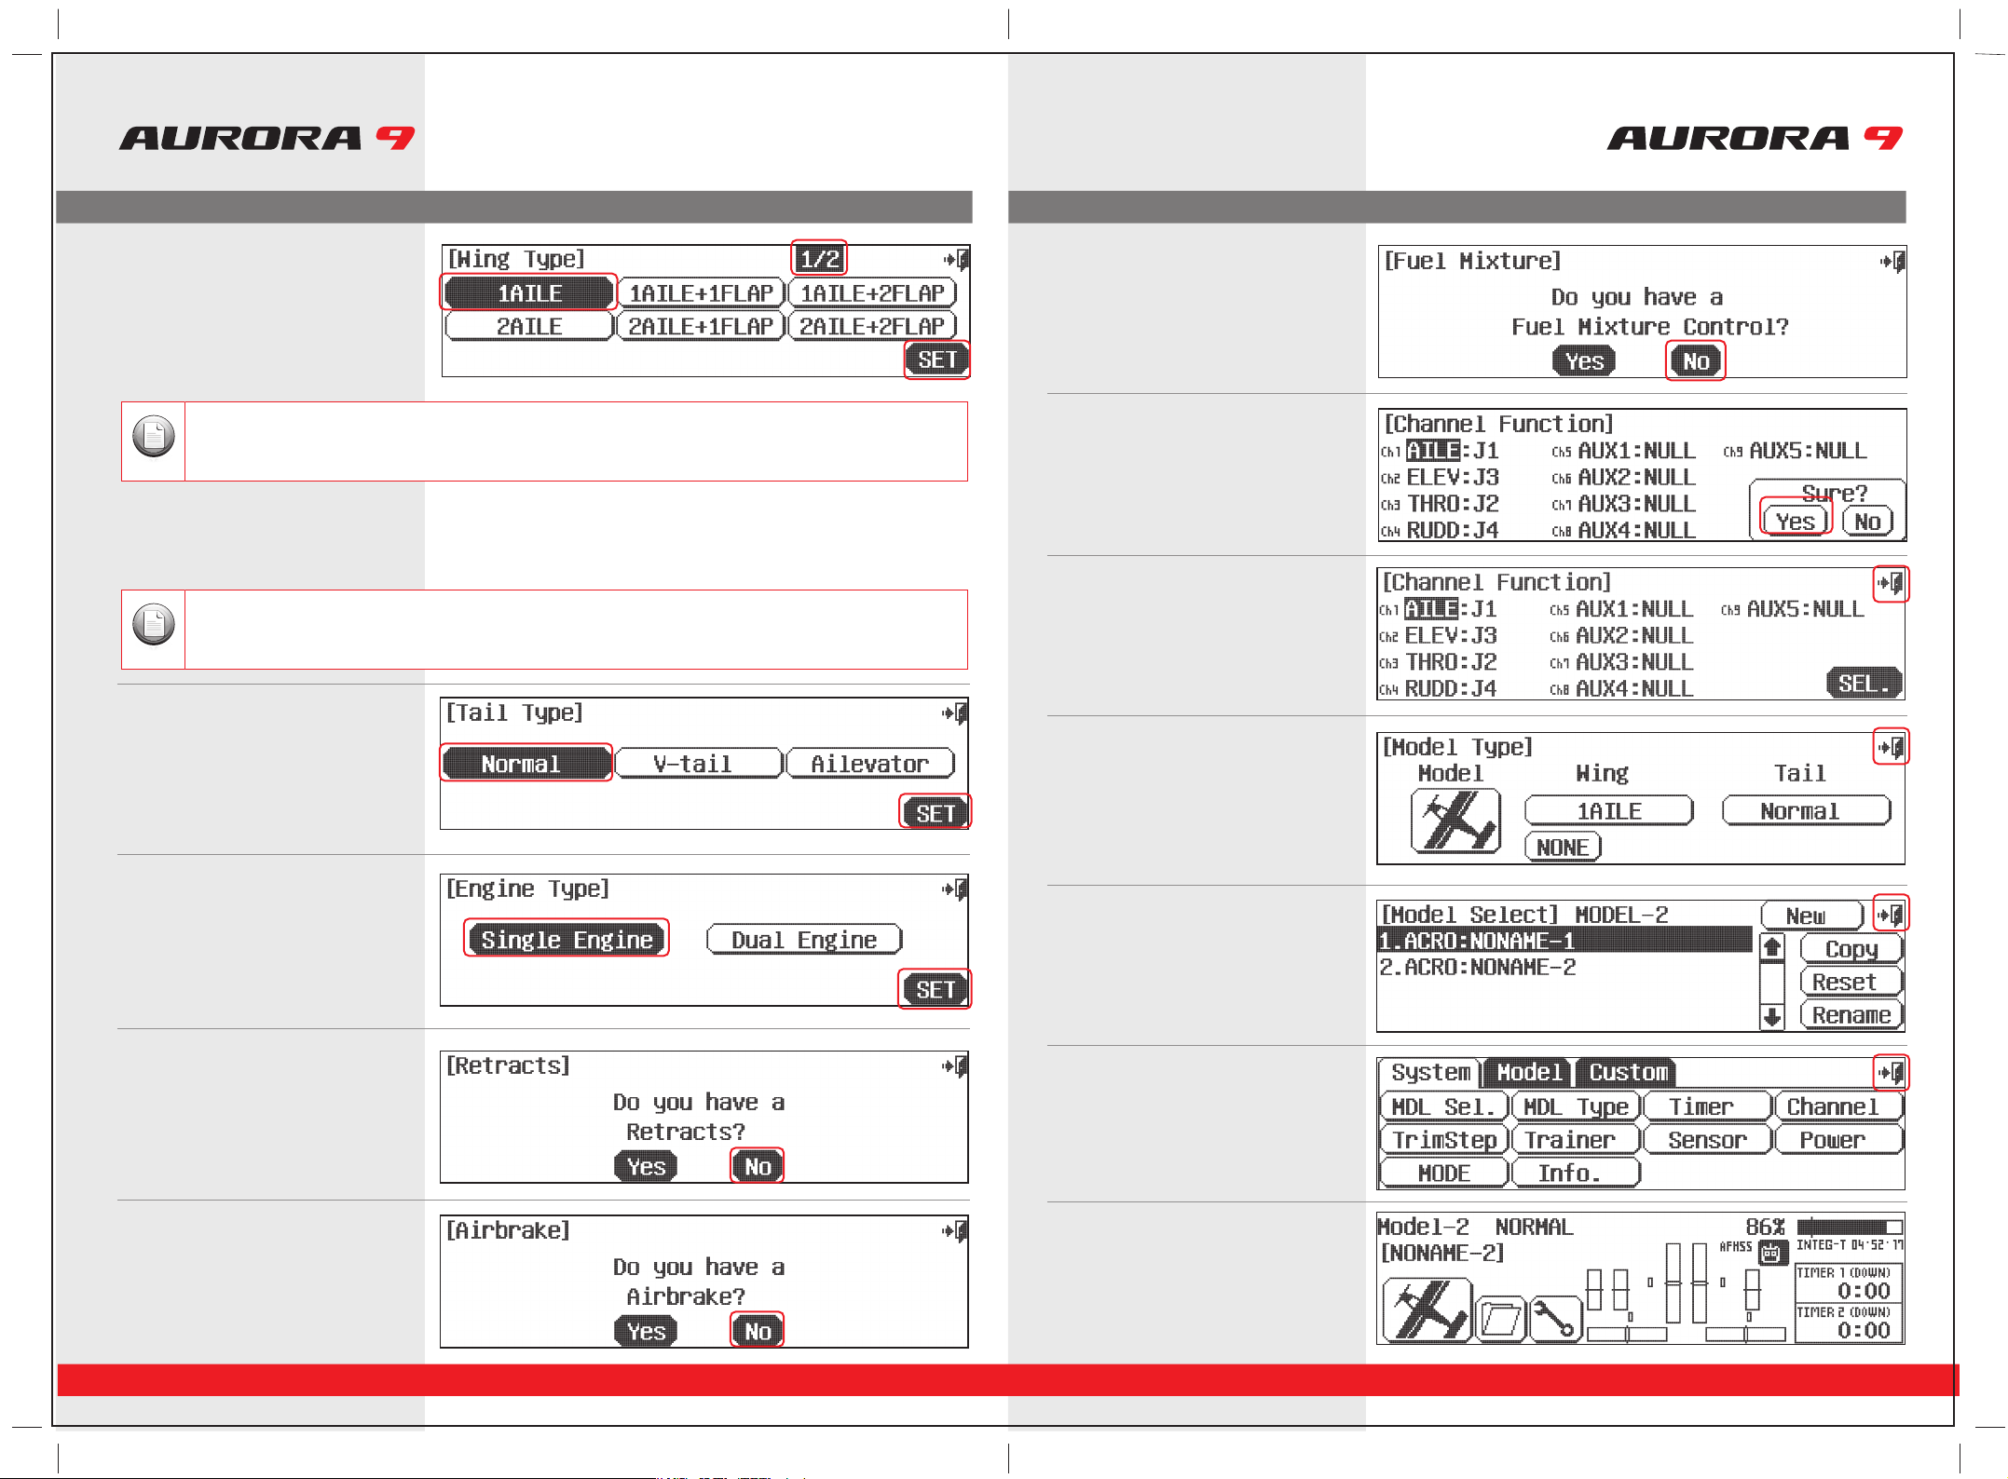Answer Yes on the Retracts screen
Screen dimensions: 2008x1479
click(646, 1167)
